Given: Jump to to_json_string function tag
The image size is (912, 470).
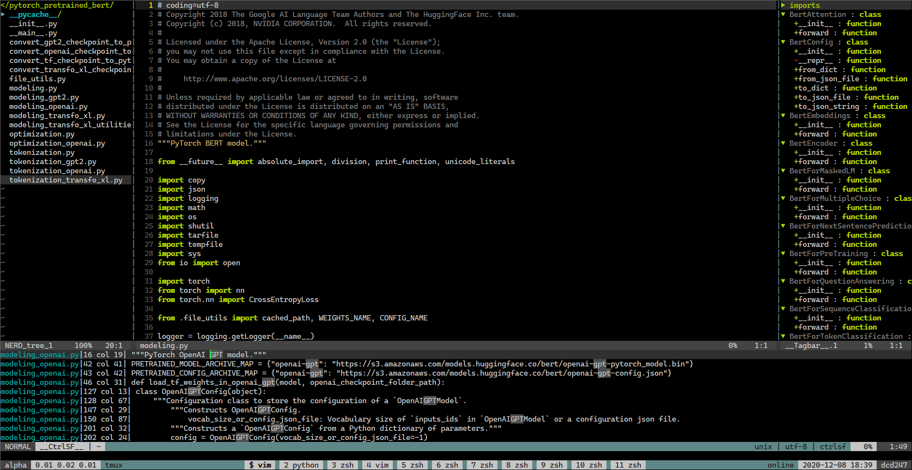Looking at the screenshot, I should pyautogui.click(x=850, y=106).
